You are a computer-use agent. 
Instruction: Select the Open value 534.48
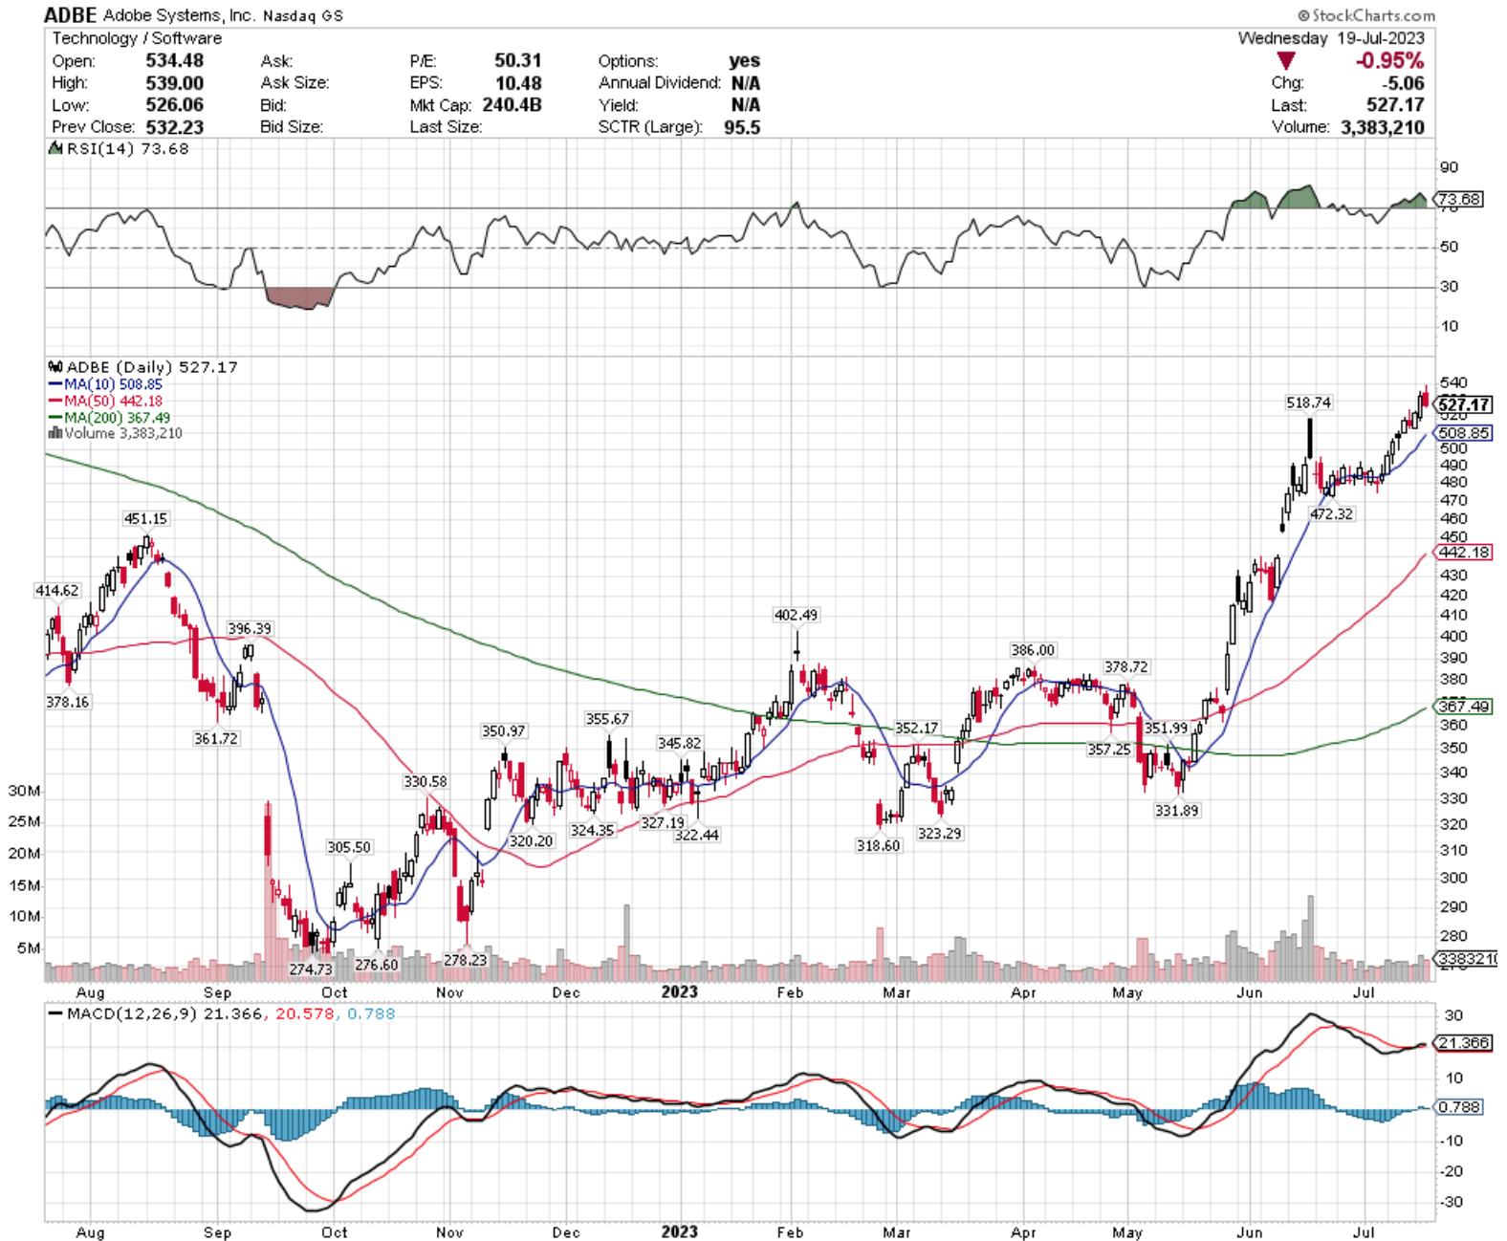(x=175, y=60)
